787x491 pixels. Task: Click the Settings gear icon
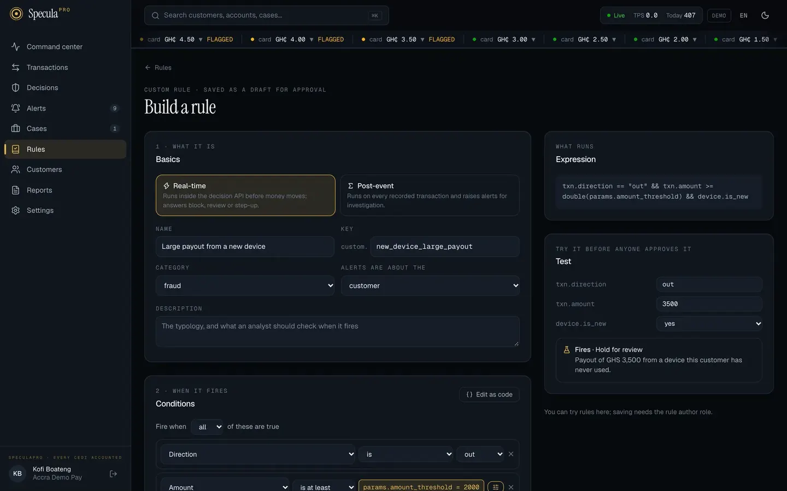click(x=15, y=211)
